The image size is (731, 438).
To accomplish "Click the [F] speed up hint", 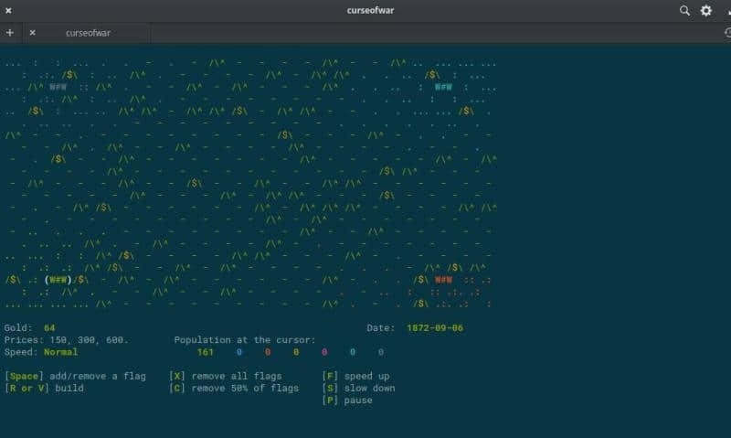I will click(356, 376).
